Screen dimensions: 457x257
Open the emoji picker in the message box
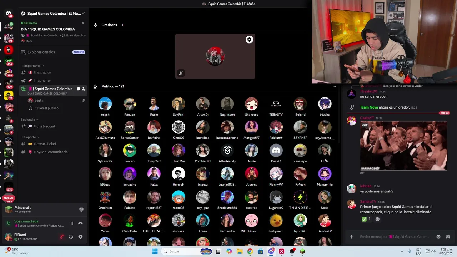click(438, 237)
